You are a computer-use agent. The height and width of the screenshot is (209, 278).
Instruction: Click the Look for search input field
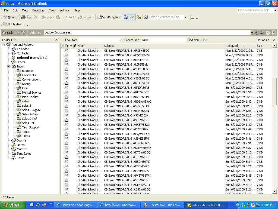(99, 40)
